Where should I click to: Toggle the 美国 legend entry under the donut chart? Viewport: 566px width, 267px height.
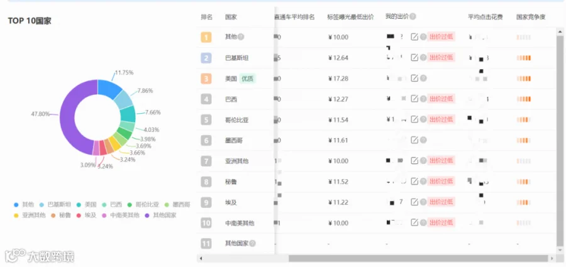pos(86,205)
